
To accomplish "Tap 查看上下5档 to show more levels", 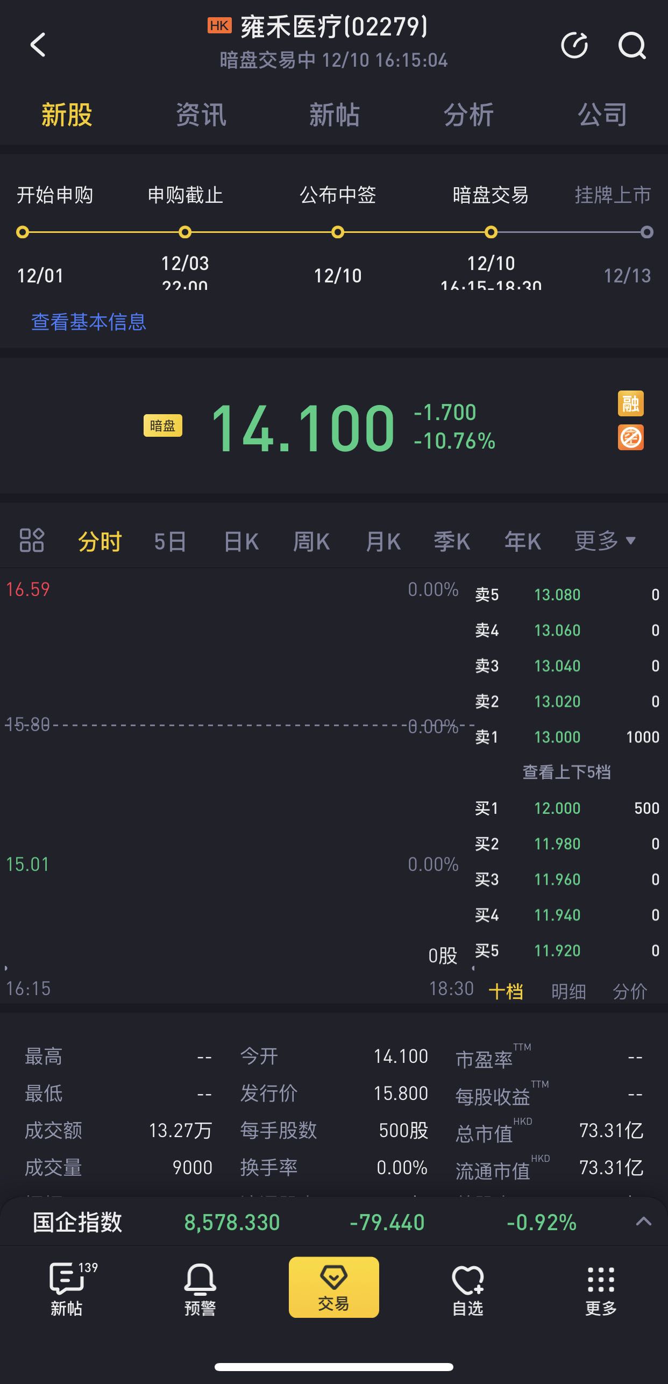I will click(566, 772).
